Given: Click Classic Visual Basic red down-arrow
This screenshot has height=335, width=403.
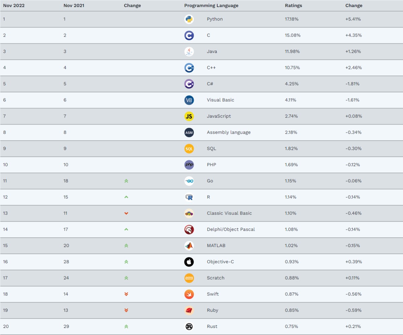Looking at the screenshot, I should [126, 213].
